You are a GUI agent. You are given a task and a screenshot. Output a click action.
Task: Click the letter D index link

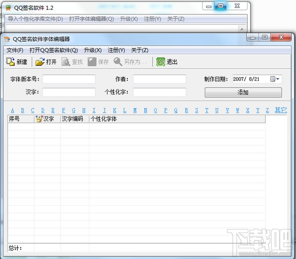43,110
